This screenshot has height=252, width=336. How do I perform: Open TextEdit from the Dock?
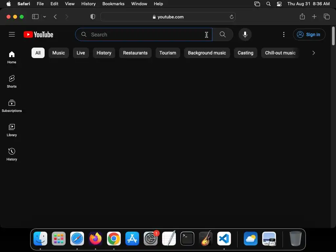169,238
